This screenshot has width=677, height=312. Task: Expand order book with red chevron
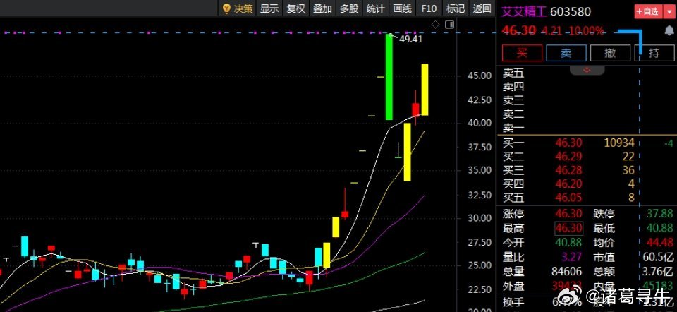pyautogui.click(x=587, y=70)
